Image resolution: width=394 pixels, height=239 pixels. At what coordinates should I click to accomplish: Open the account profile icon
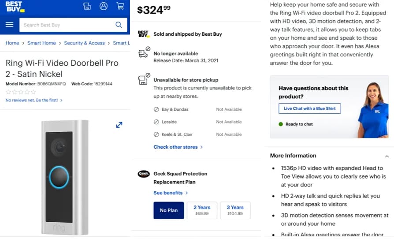[104, 6]
